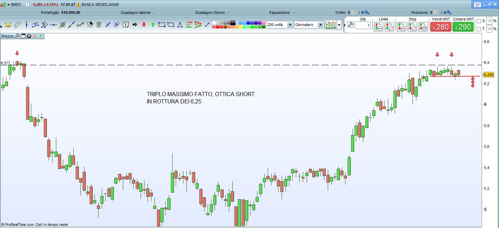Enable the S stop-loss checkbox
This screenshot has height=228, width=499.
point(479,21)
